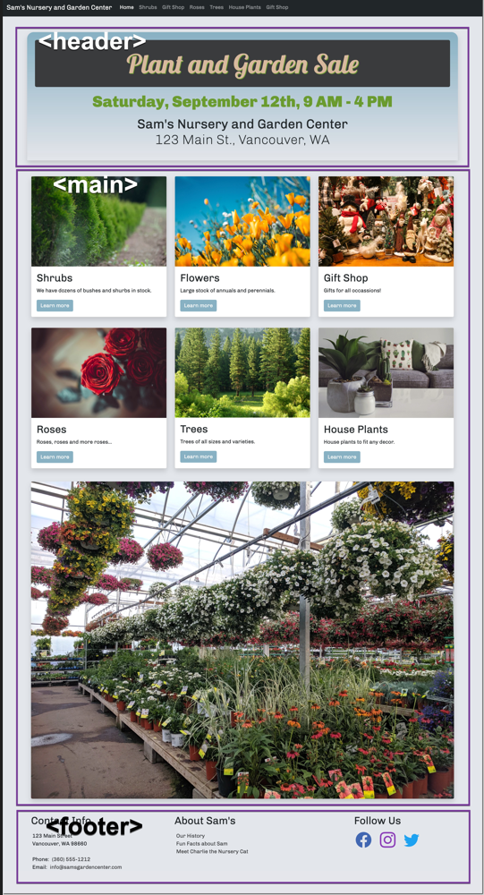Image resolution: width=484 pixels, height=895 pixels.
Task: Open the Twitter bird icon link
Action: (412, 840)
